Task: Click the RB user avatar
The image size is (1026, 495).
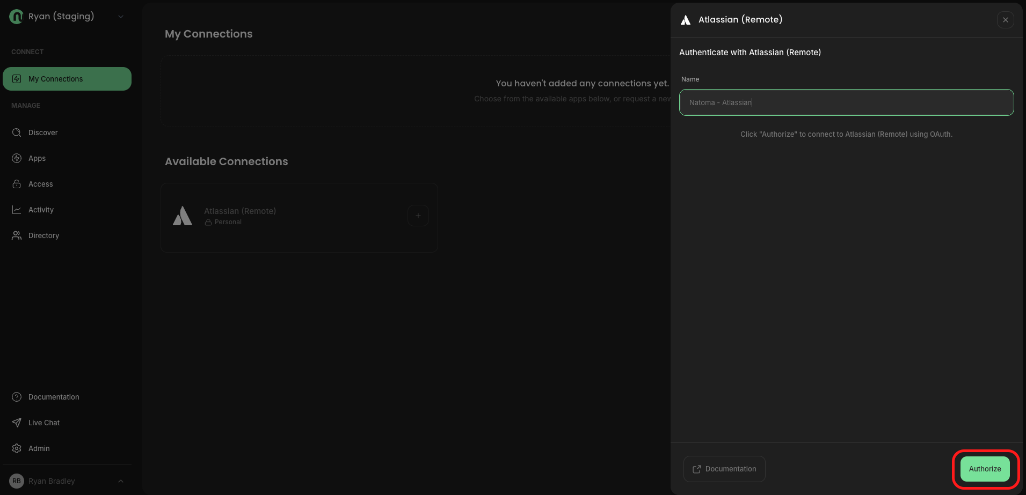Action: [x=17, y=481]
